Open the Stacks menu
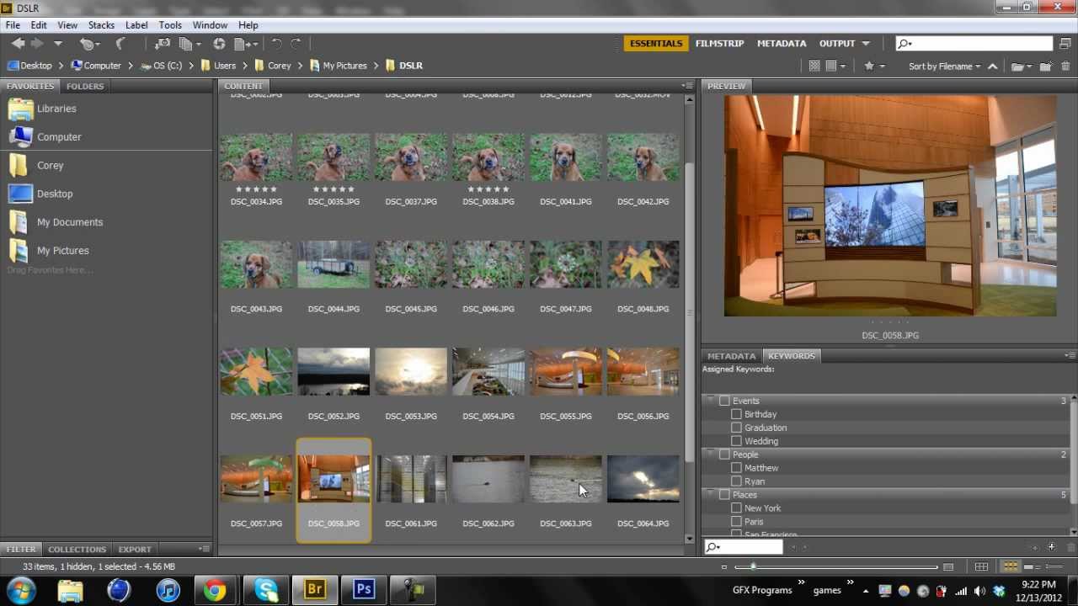1078x606 pixels. point(101,25)
